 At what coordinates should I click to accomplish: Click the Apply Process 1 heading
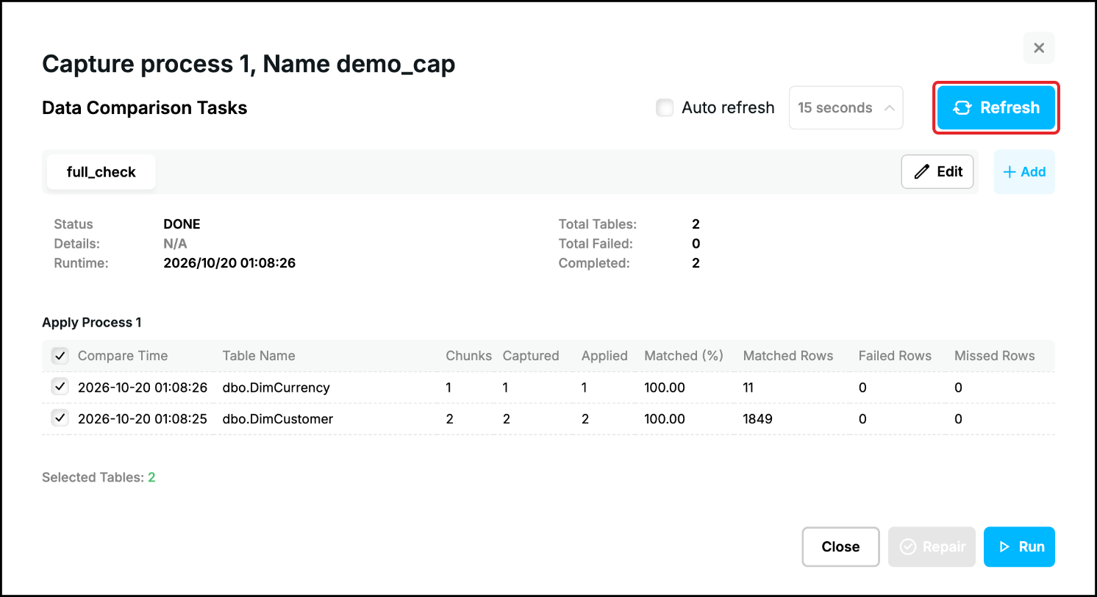pyautogui.click(x=92, y=323)
